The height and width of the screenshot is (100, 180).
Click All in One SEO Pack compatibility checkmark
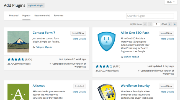pyautogui.click(x=139, y=71)
